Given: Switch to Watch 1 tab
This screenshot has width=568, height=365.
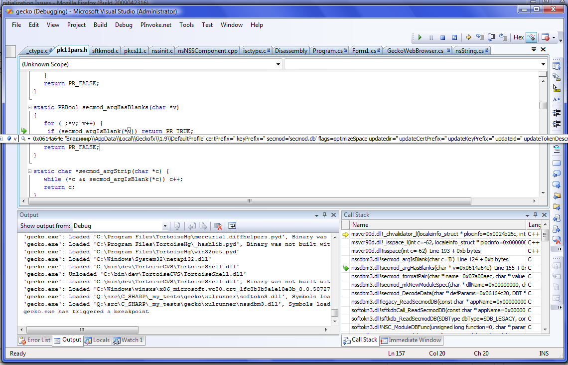Looking at the screenshot, I should coord(128,340).
